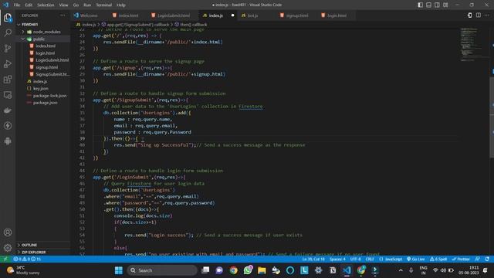Toggle the bottom panel layout button

pos(429,5)
